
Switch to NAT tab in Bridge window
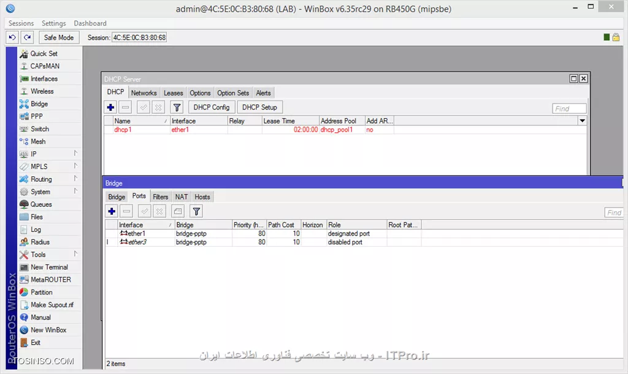pos(181,196)
